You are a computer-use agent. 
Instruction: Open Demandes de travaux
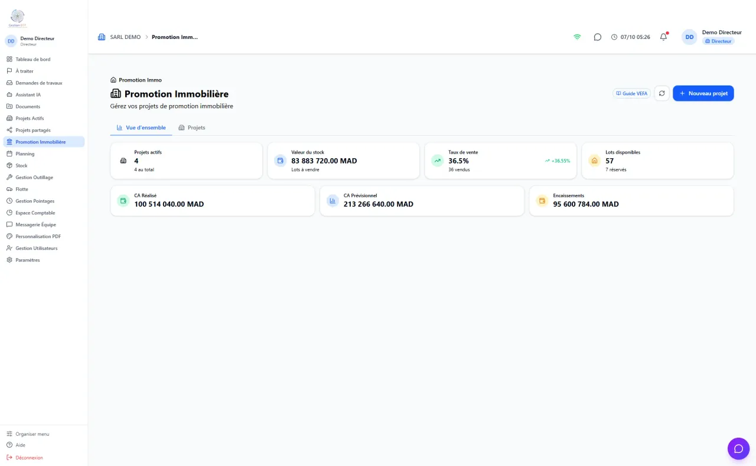(44, 83)
